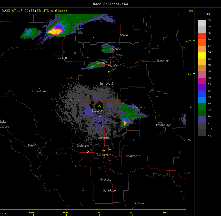Click the white 70 dBZ legend swatch
The width and height of the screenshot is (221, 216).
pos(202,23)
